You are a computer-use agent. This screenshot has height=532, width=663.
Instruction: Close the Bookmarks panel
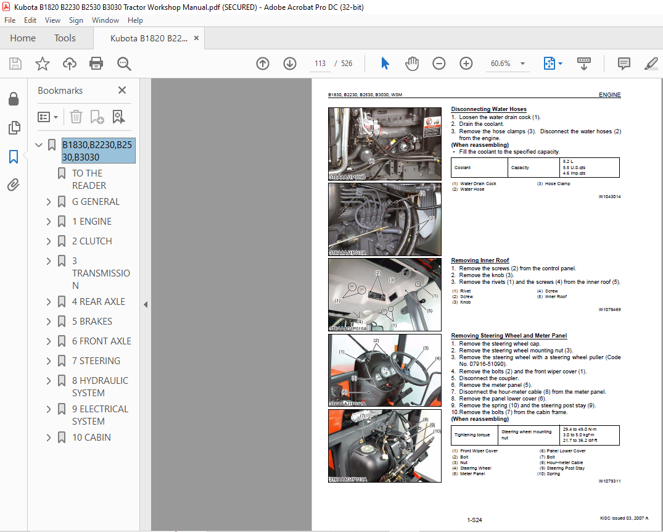(122, 90)
